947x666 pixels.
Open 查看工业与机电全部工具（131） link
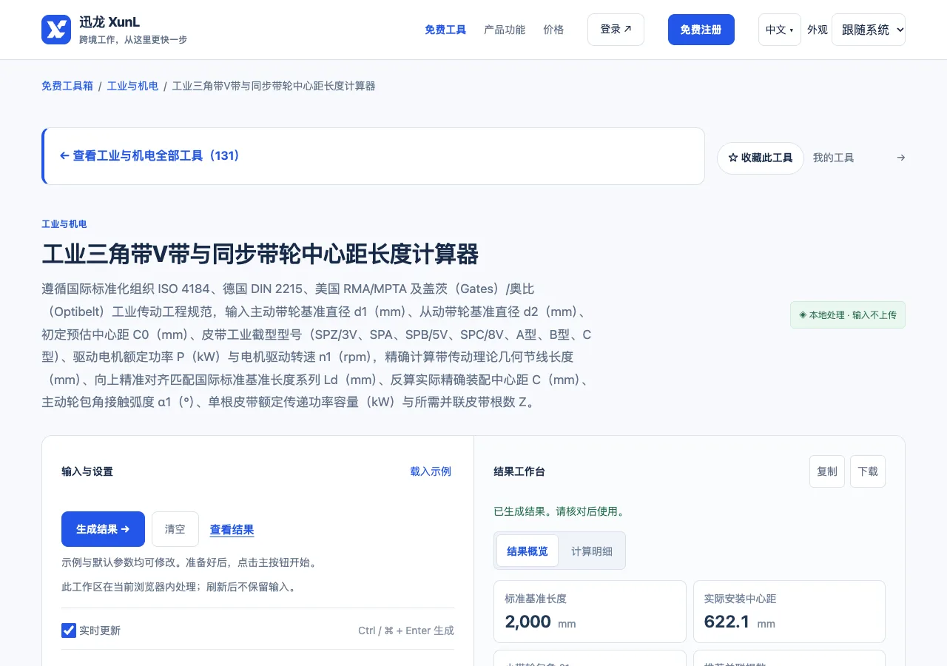tap(149, 156)
